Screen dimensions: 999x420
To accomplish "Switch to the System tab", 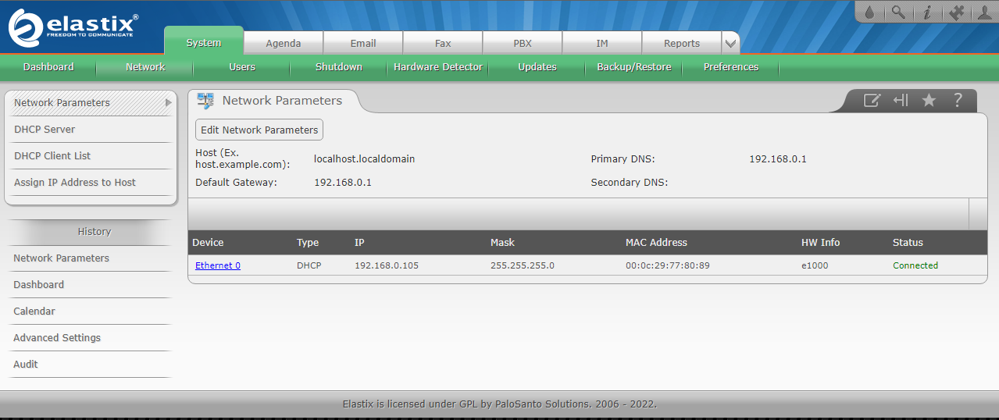I will (204, 43).
